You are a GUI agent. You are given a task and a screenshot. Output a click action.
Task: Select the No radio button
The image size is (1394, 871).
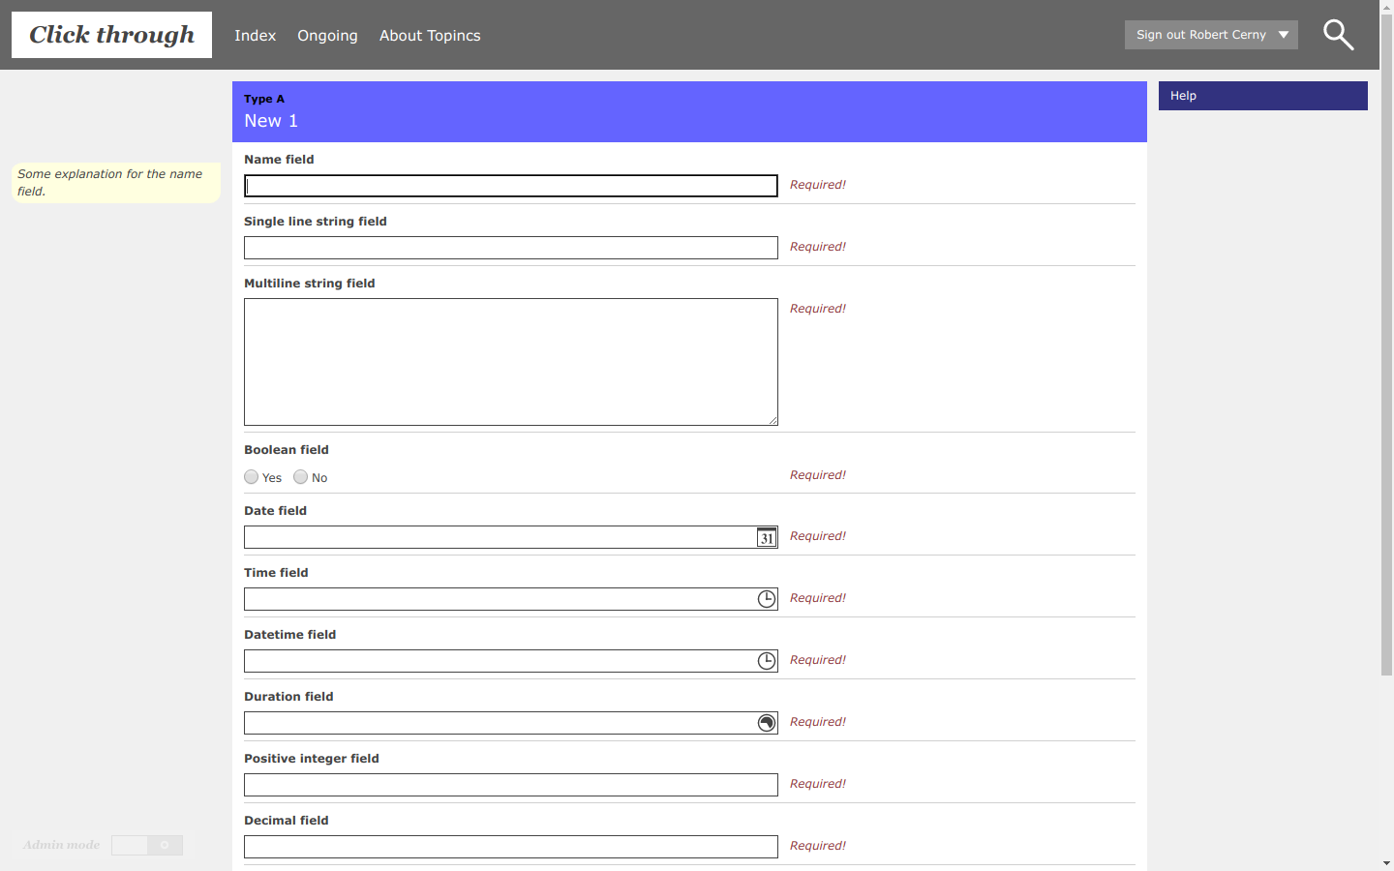[301, 477]
